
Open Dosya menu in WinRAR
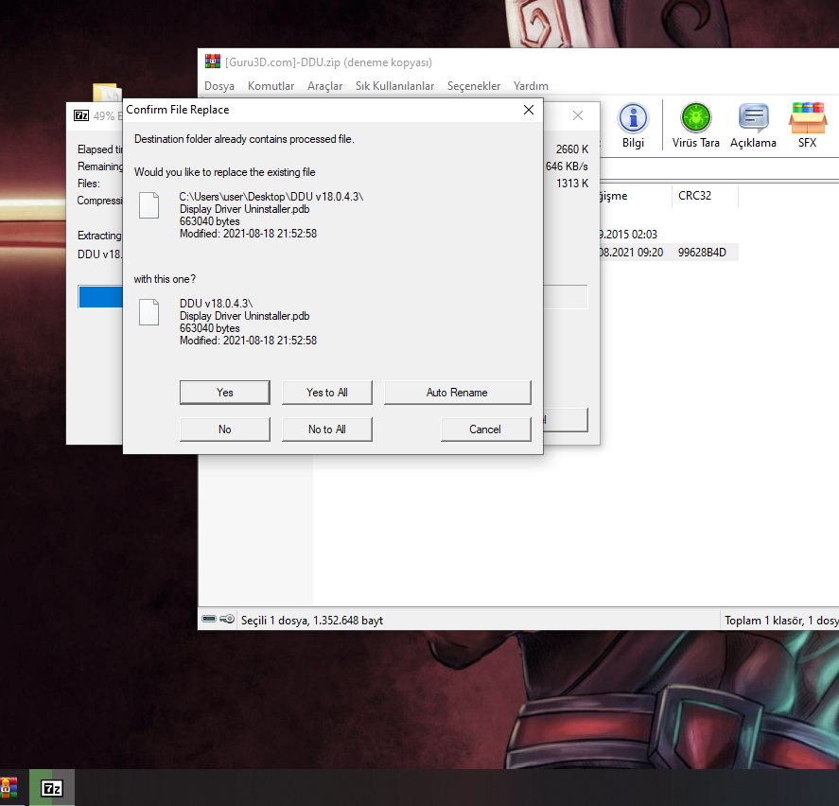point(219,86)
